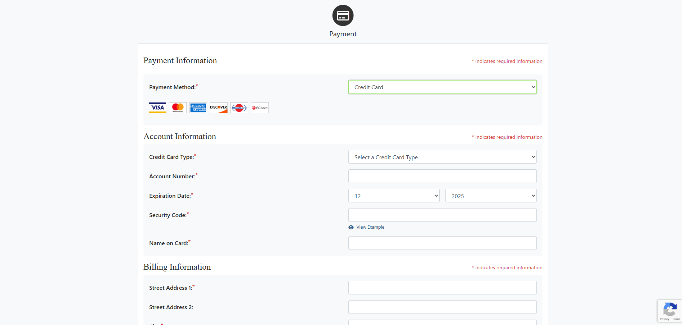Click the Payment step card icon
Screen dimensions: 682x325
point(343,15)
